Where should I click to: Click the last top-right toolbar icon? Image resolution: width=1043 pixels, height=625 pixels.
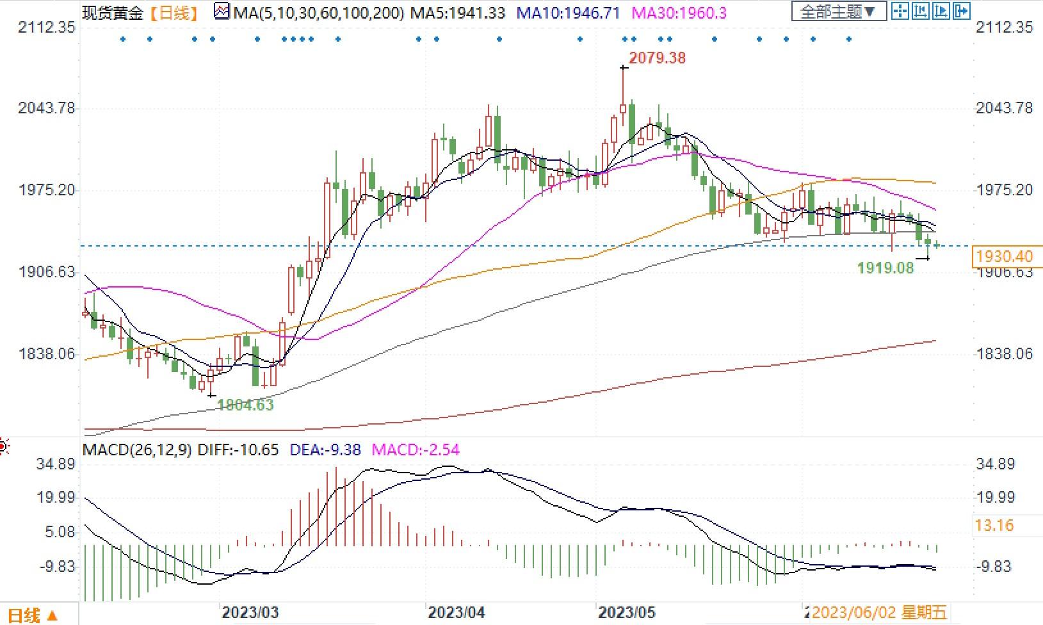(962, 11)
